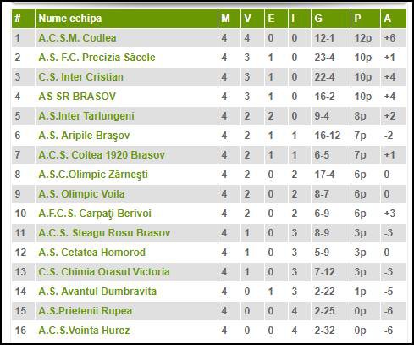Viewport: 414px width, 345px height.
Task: Open A.S. Cetatea Homorod team page
Action: click(92, 253)
